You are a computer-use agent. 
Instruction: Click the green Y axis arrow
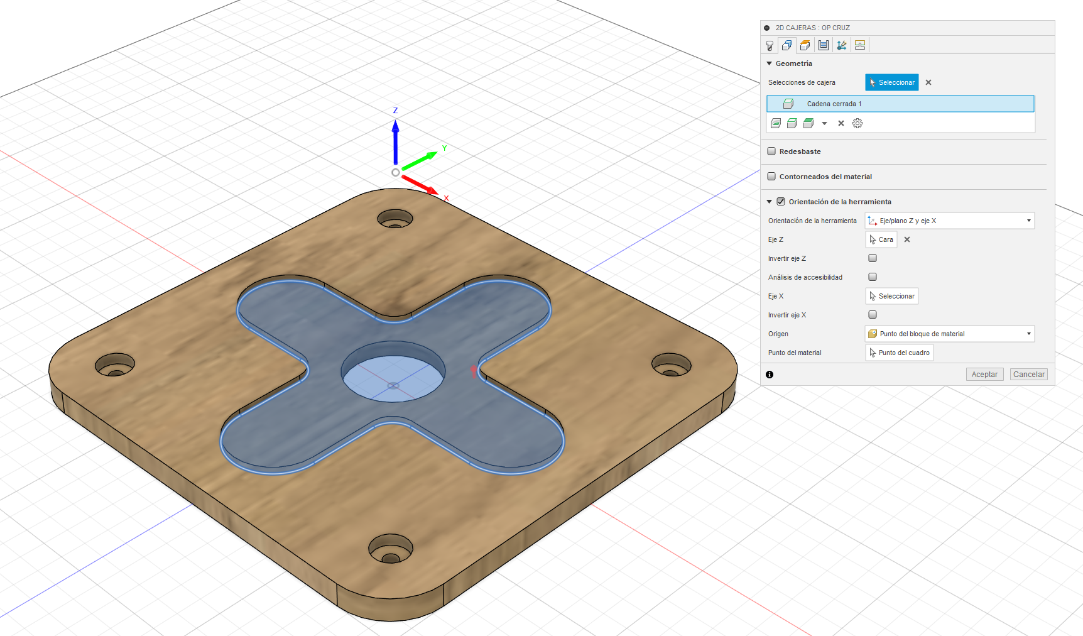pos(420,160)
